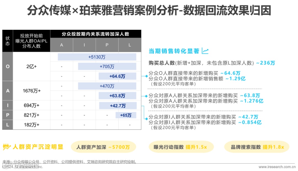Viewport: 298px width, 171px height.
Task: Click the O state row label
Action: tap(8, 66)
